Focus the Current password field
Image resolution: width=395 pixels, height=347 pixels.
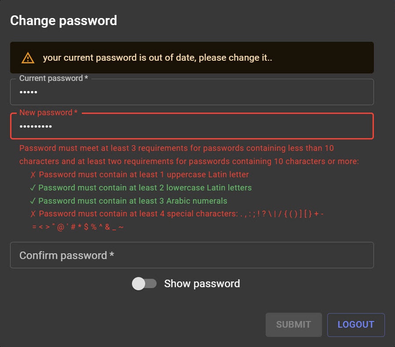coord(192,92)
